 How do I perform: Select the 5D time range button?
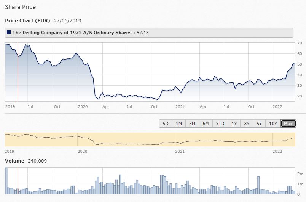[166, 124]
